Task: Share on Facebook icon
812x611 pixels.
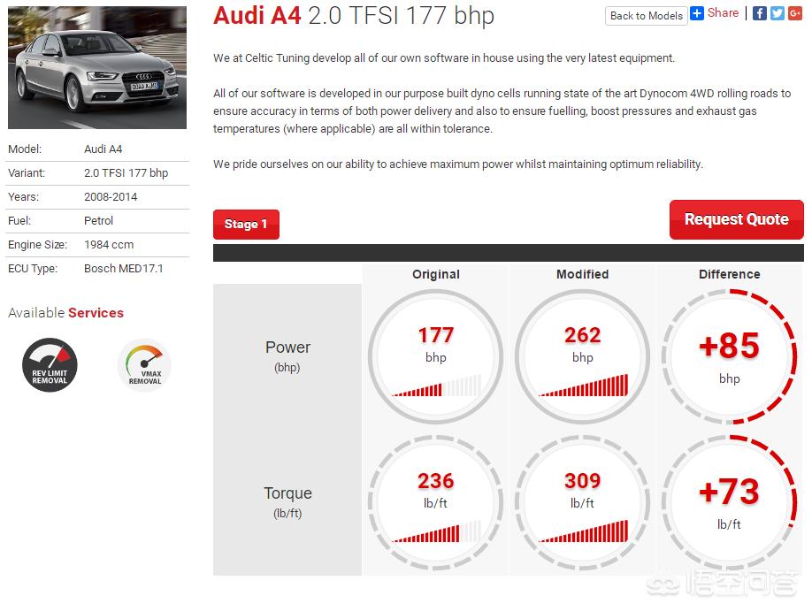Action: tap(759, 13)
